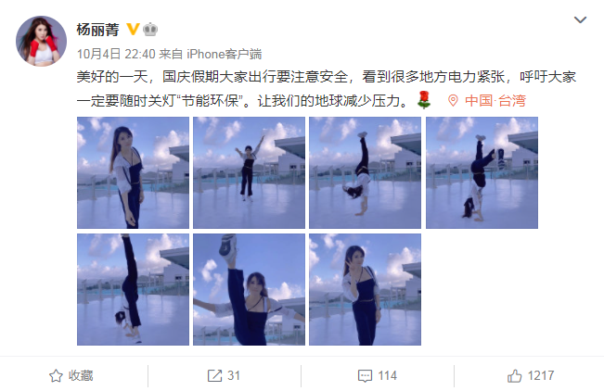Click the gold verified V badge
Image resolution: width=604 pixels, height=391 pixels.
pyautogui.click(x=133, y=29)
